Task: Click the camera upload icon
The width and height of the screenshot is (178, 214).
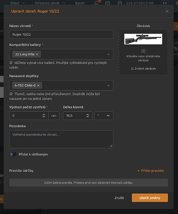Action: coord(143,51)
